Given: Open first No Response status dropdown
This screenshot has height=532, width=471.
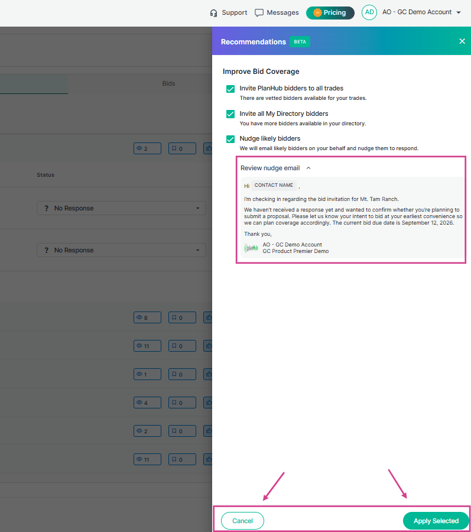Looking at the screenshot, I should tap(121, 208).
